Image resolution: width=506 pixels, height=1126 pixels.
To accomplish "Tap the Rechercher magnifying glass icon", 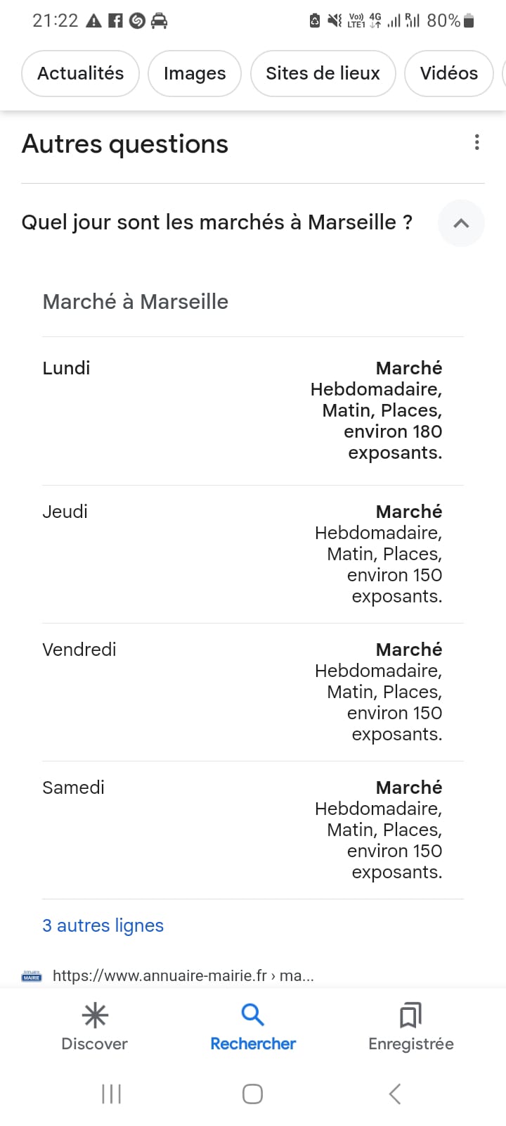I will pyautogui.click(x=252, y=1015).
